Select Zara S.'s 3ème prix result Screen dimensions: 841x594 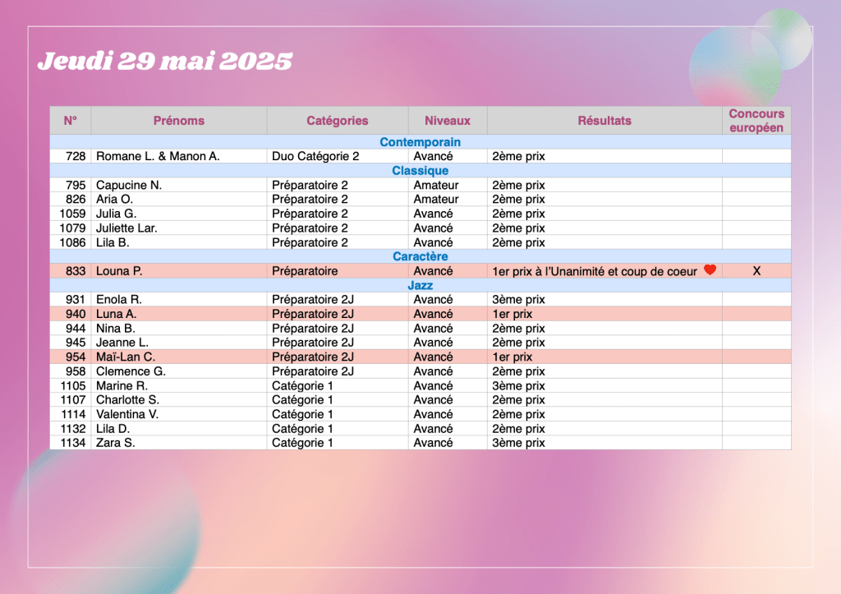(518, 443)
